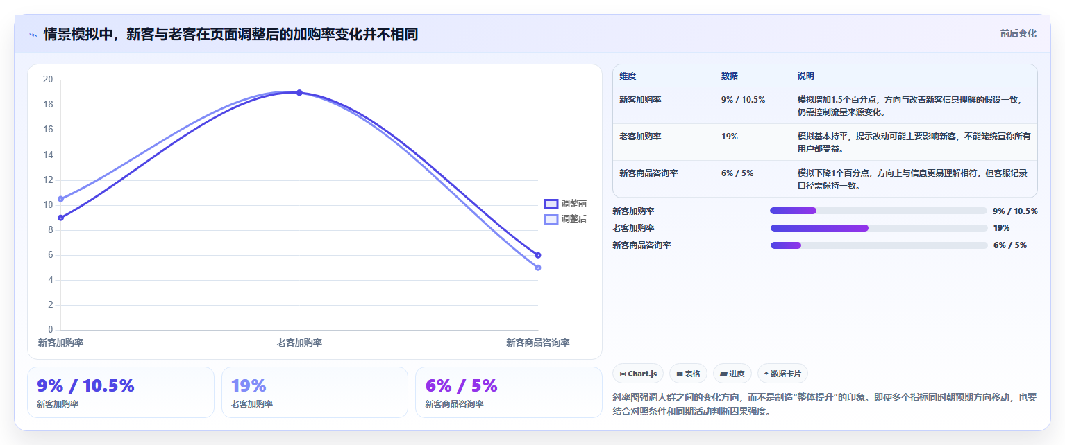Click the 19% table cell
Screen dimensions: 1065x445
[x=730, y=137]
